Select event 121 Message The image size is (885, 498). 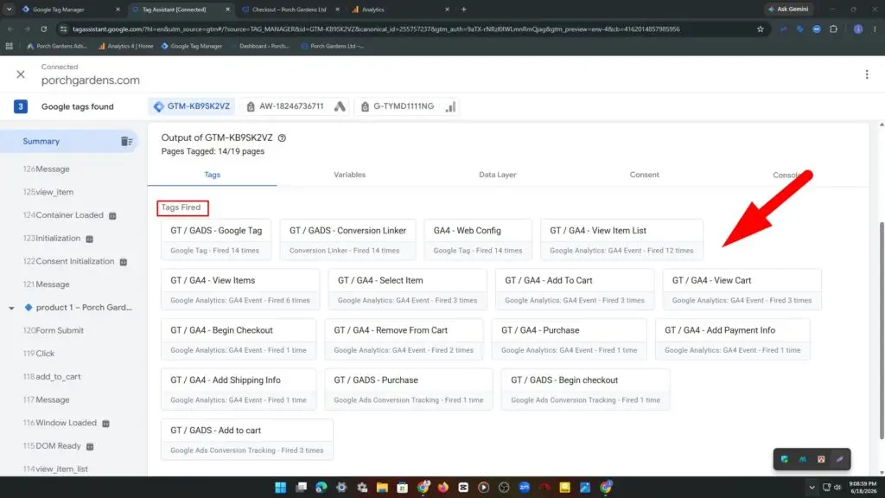tap(47, 284)
